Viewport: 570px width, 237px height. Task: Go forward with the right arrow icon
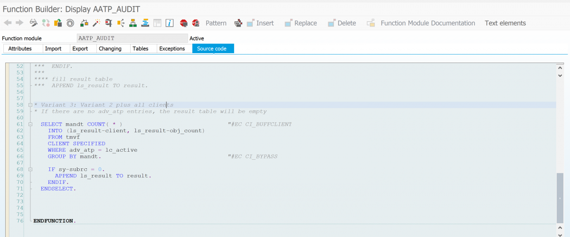click(x=19, y=23)
